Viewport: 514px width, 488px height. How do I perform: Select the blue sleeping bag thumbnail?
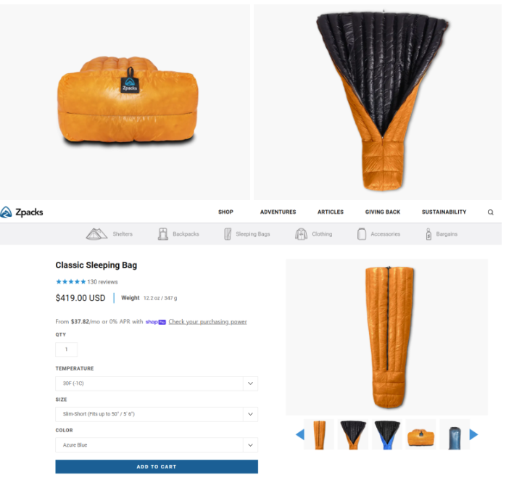387,434
